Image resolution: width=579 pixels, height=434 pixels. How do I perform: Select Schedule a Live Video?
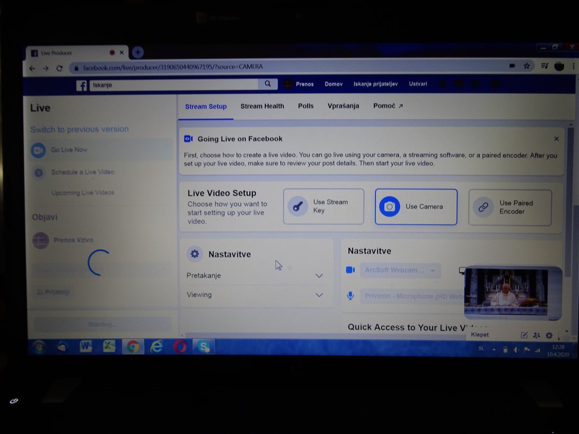point(83,172)
